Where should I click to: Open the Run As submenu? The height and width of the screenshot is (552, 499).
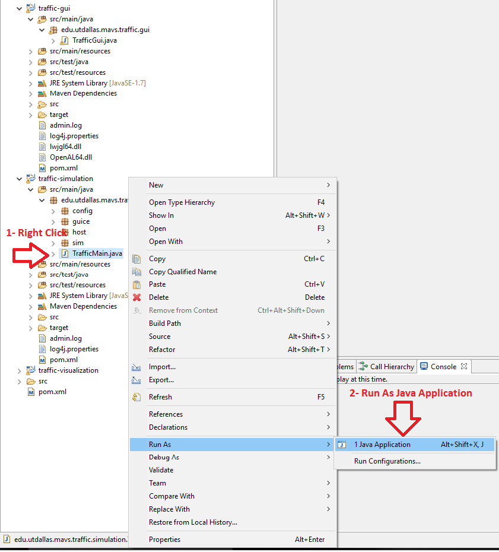(233, 445)
